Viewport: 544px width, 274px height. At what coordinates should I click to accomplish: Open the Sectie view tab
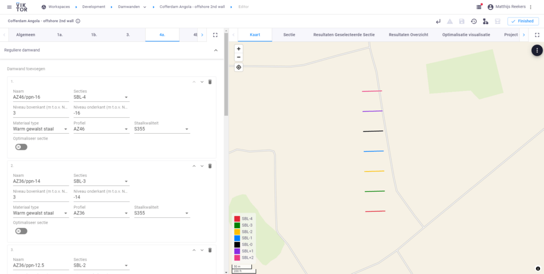point(289,35)
